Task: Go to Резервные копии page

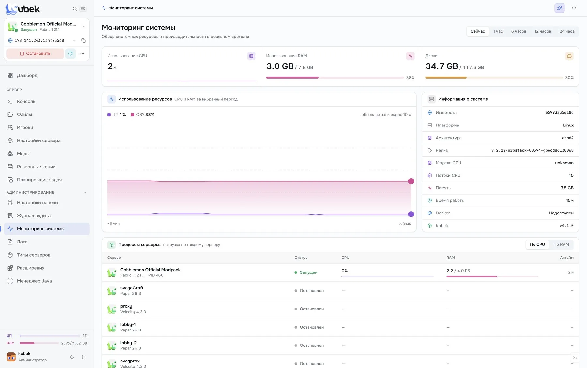Action: coord(47,167)
